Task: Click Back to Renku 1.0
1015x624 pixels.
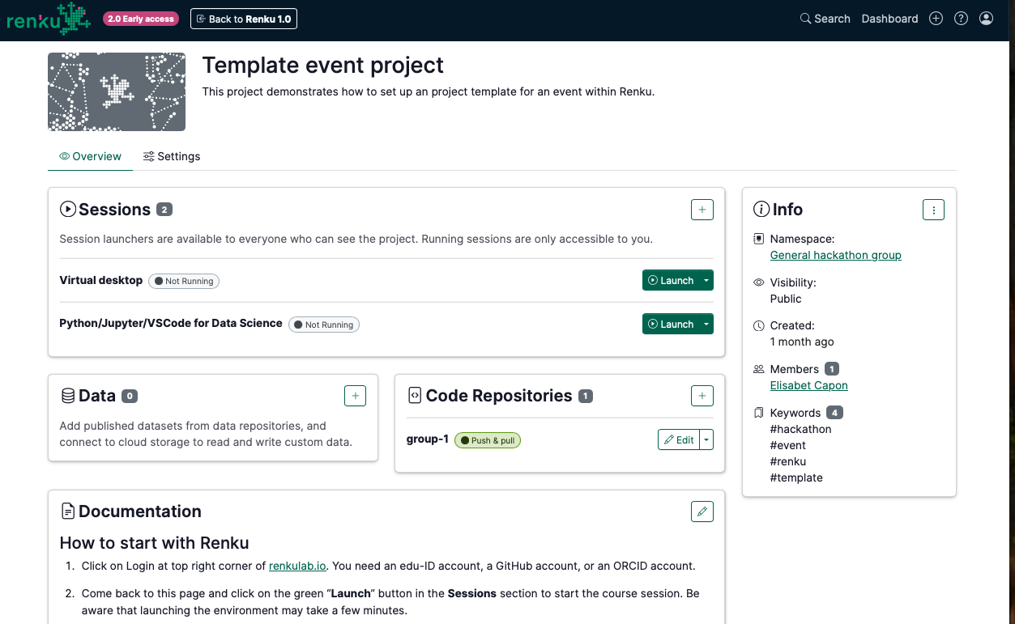Action: pos(243,18)
